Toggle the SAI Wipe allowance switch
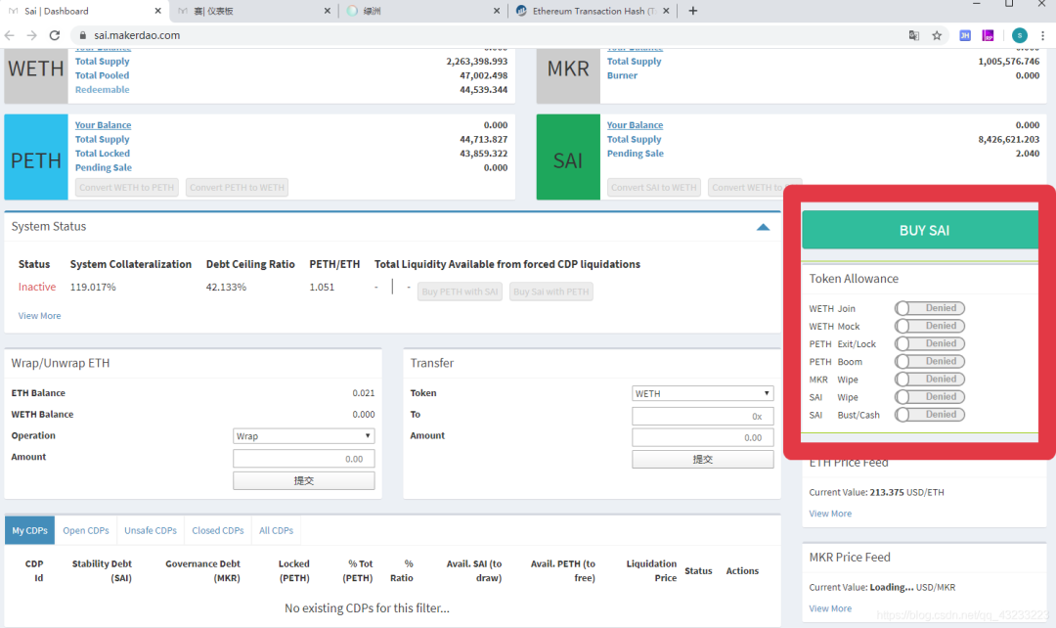This screenshot has width=1056, height=628. 930,397
